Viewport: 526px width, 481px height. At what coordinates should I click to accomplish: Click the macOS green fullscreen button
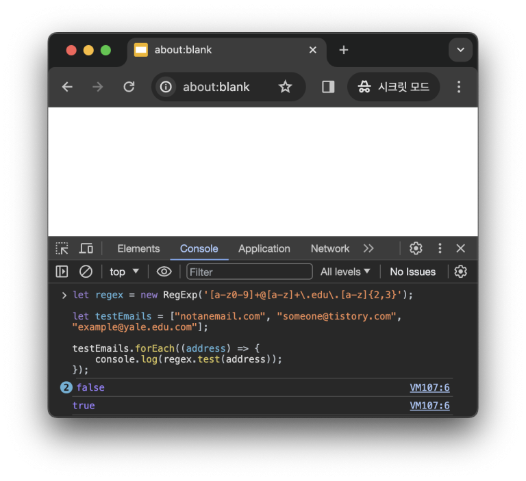coord(105,50)
